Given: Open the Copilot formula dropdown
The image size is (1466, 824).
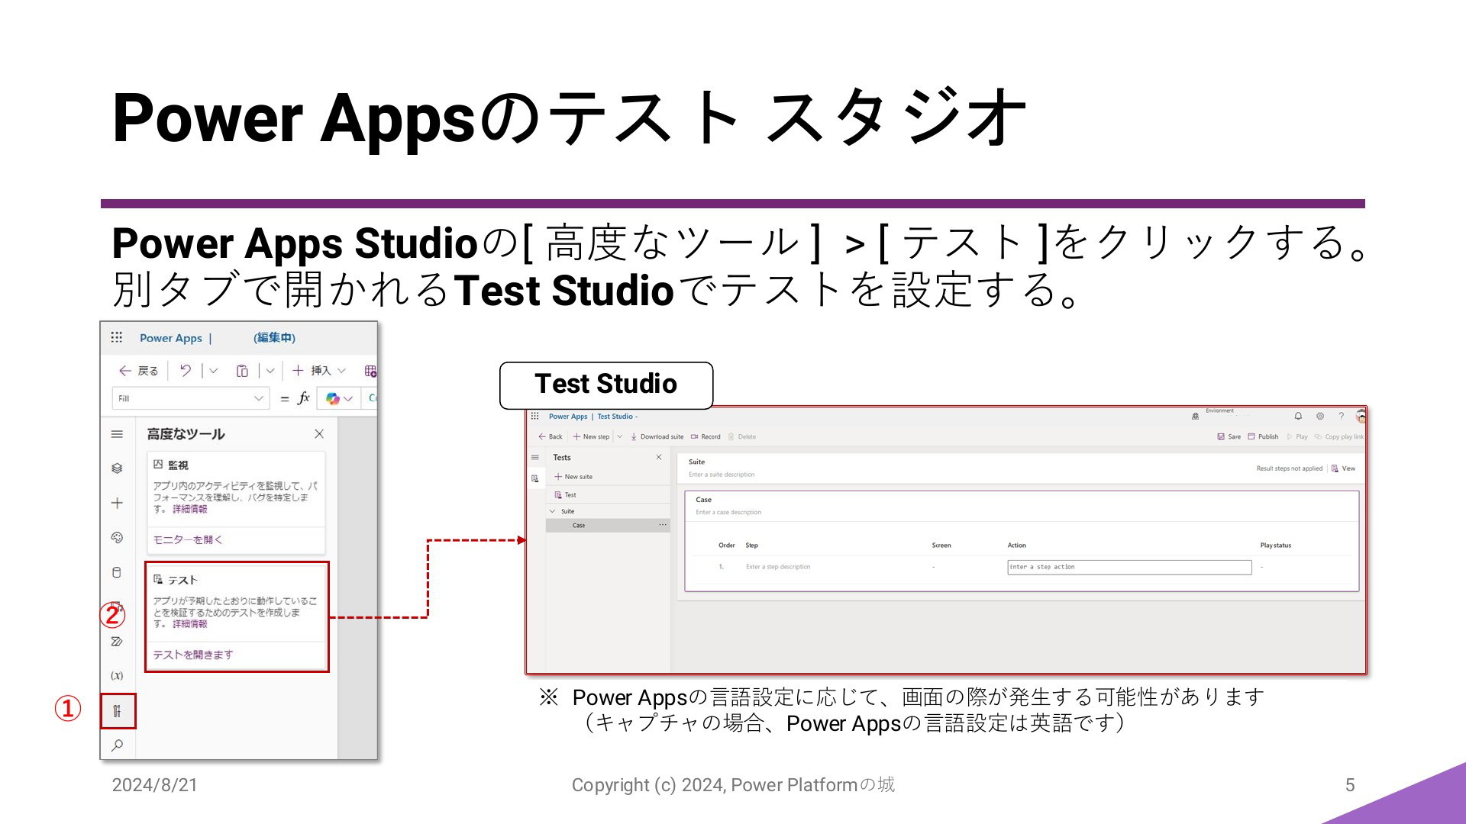Looking at the screenshot, I should [339, 398].
